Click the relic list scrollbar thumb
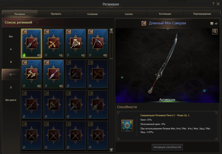 (x=111, y=45)
